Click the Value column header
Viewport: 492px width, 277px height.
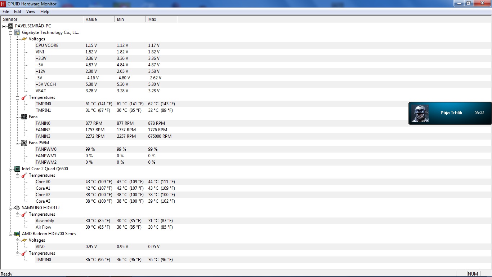click(x=99, y=19)
